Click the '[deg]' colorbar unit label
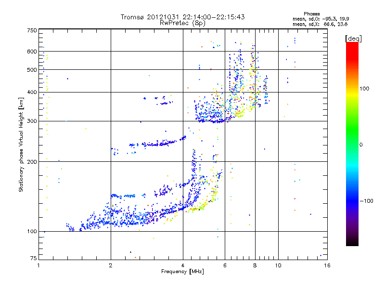 coord(353,39)
